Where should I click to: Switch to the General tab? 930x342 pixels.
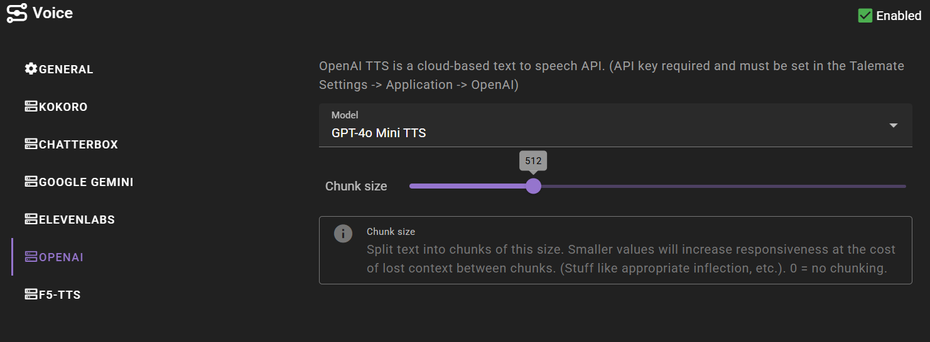click(58, 69)
